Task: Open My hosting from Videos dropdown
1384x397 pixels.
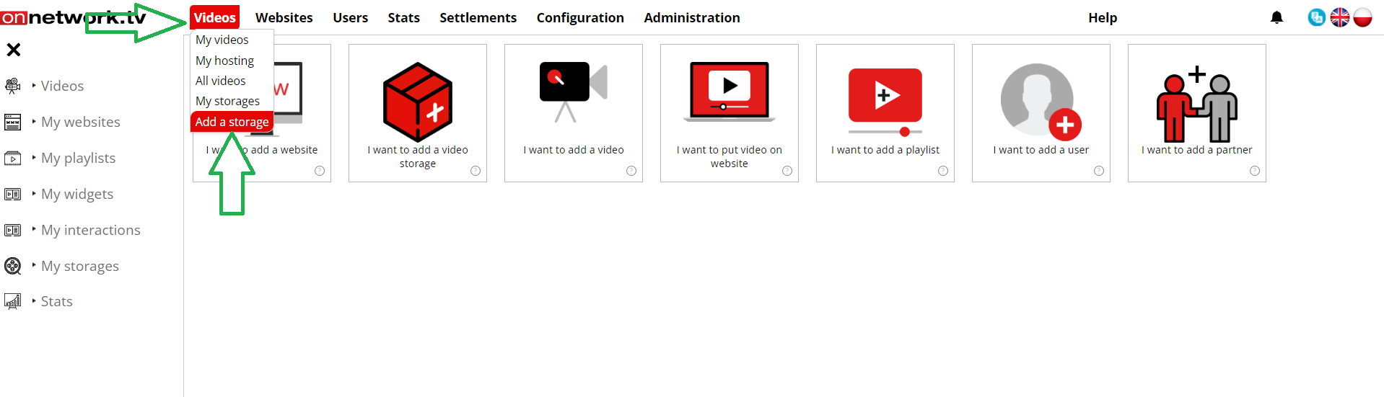Action: (224, 61)
